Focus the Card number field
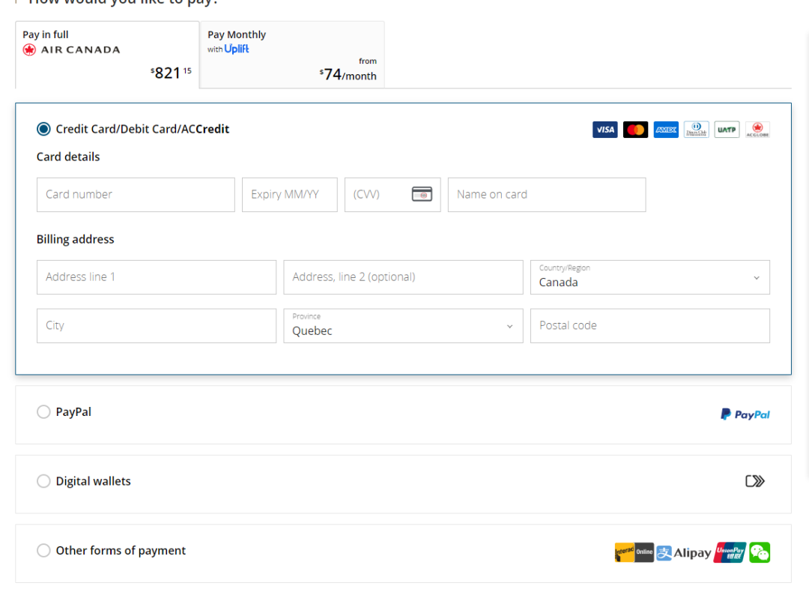 (x=136, y=195)
